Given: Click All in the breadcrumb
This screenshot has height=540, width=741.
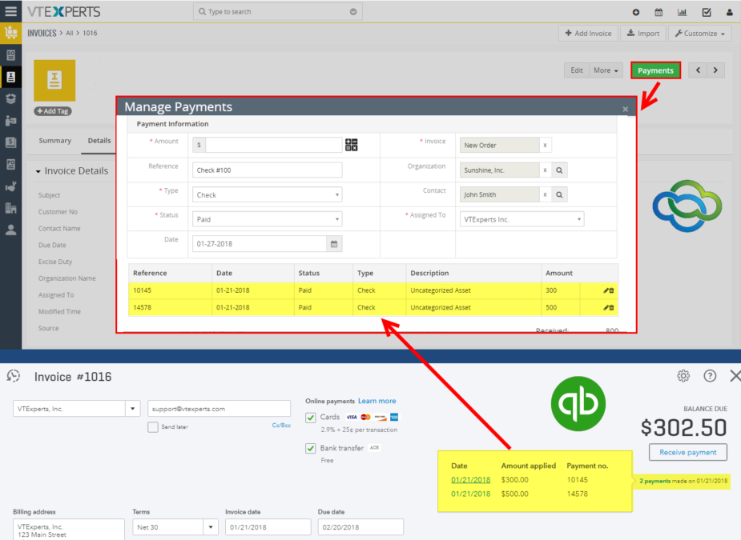Looking at the screenshot, I should pos(70,33).
